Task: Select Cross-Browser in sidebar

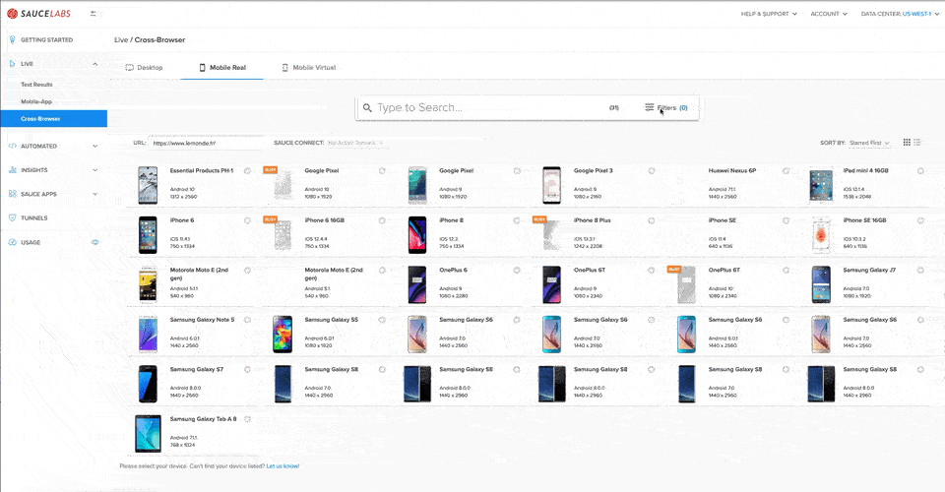Action: pyautogui.click(x=53, y=119)
